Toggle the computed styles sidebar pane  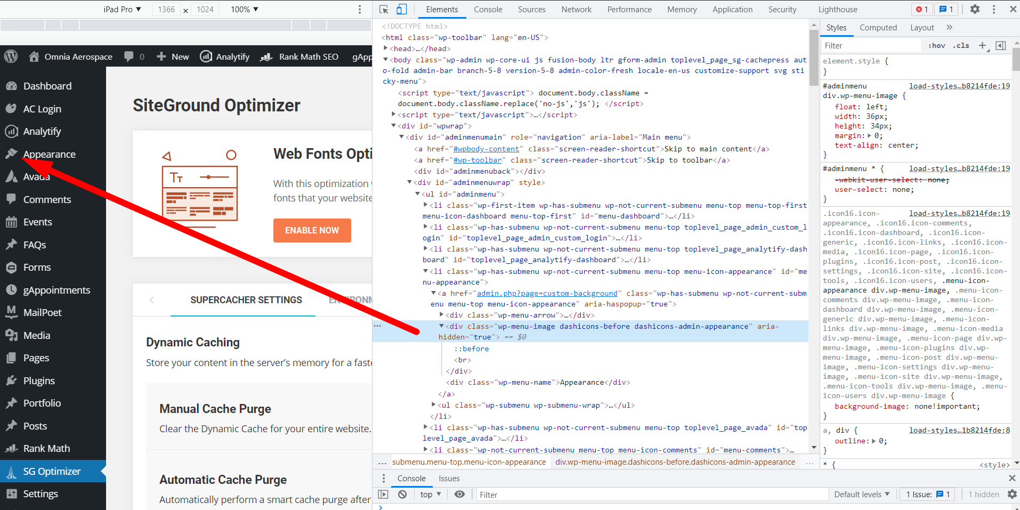pos(1001,45)
